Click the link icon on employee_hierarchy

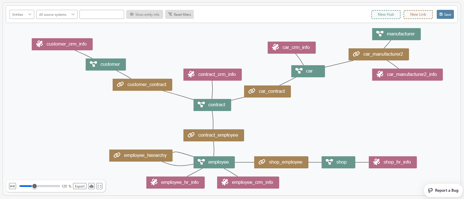tap(117, 155)
